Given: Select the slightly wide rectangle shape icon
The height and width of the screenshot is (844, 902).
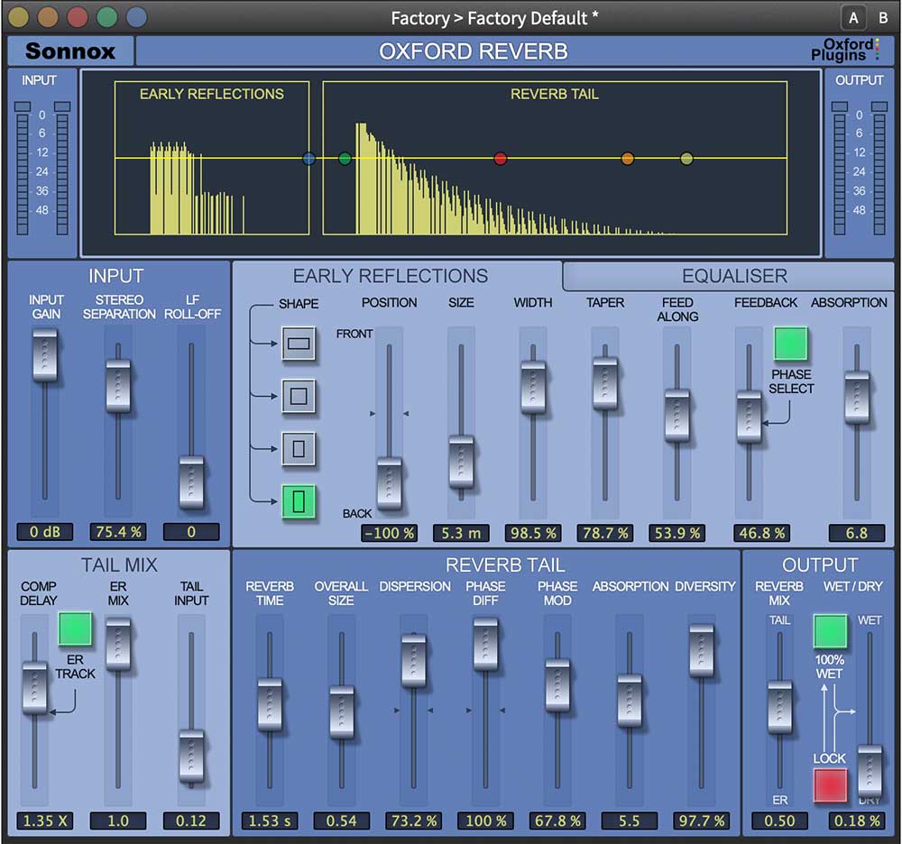Looking at the screenshot, I should (298, 396).
